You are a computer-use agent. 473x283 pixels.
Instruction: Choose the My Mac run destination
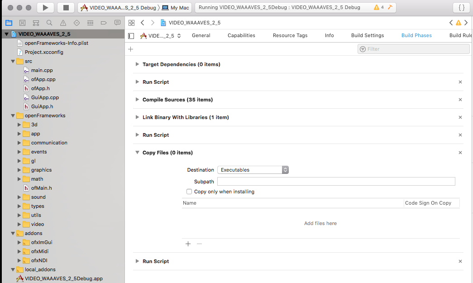(176, 8)
